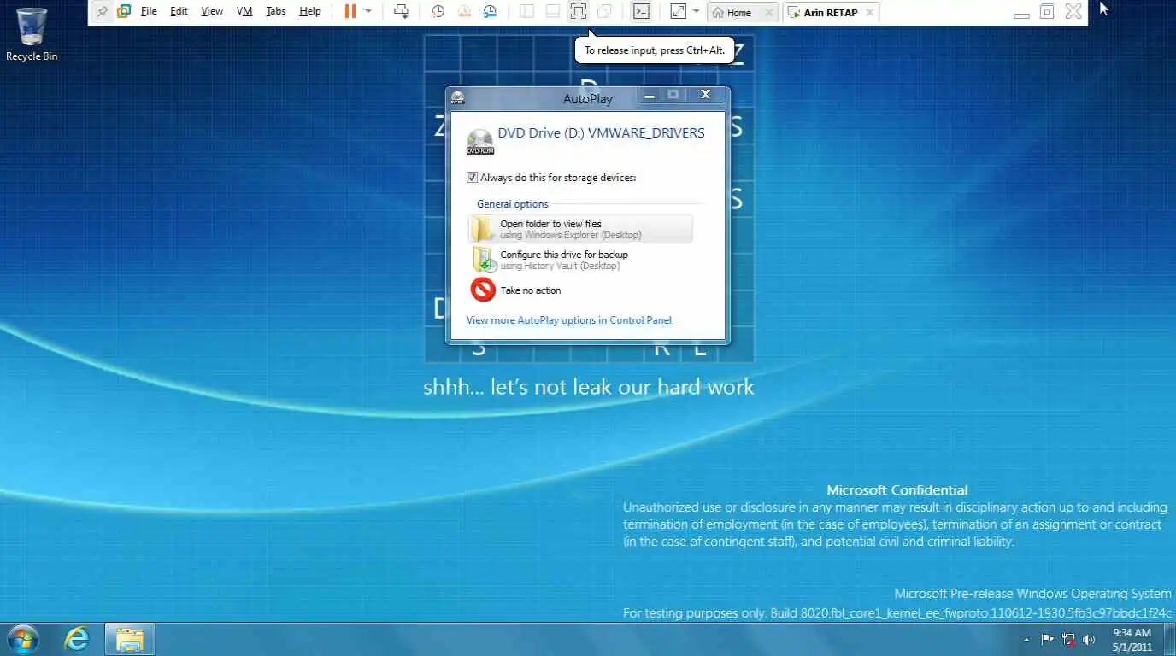Pause the virtual machine

(x=350, y=12)
